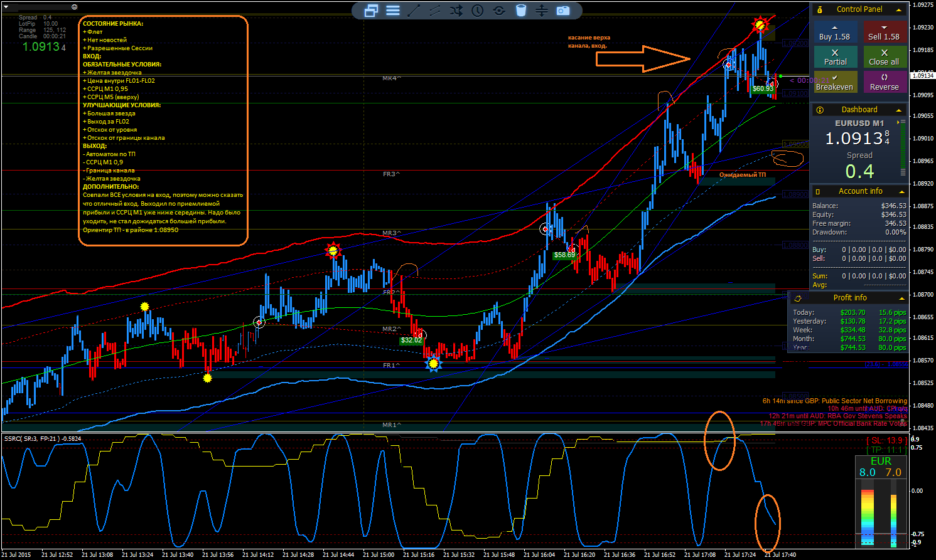Image resolution: width=936 pixels, height=560 pixels.
Task: Click the Drawdown 0.00% row
Action: pos(859,232)
